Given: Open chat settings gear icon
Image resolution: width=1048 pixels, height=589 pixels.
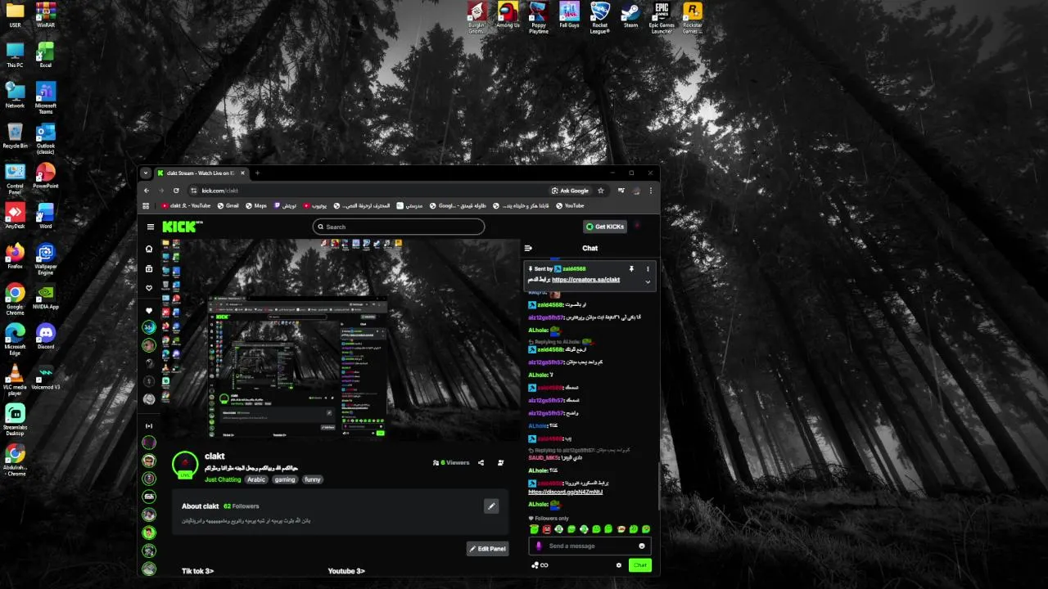Looking at the screenshot, I should coord(619,564).
